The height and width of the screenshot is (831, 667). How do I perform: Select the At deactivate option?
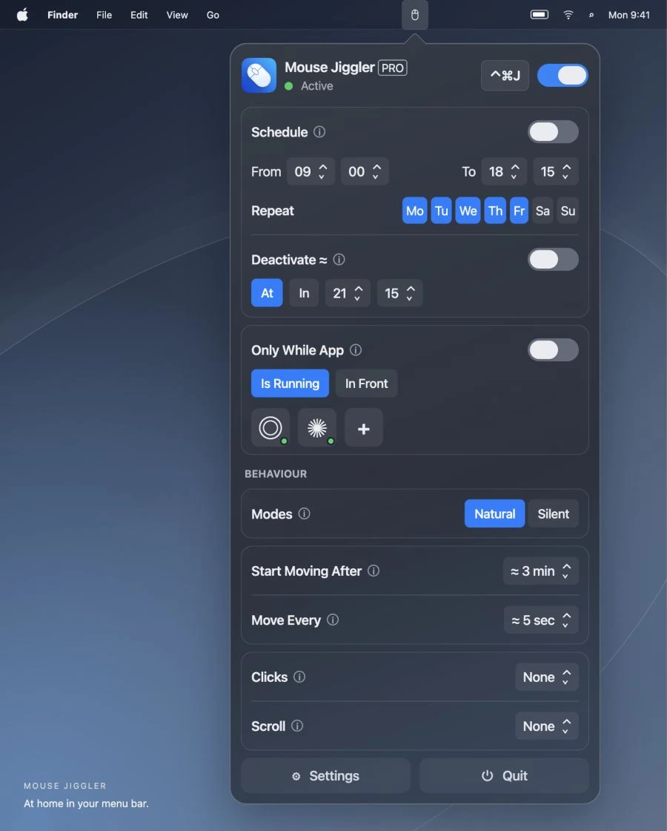coord(267,293)
